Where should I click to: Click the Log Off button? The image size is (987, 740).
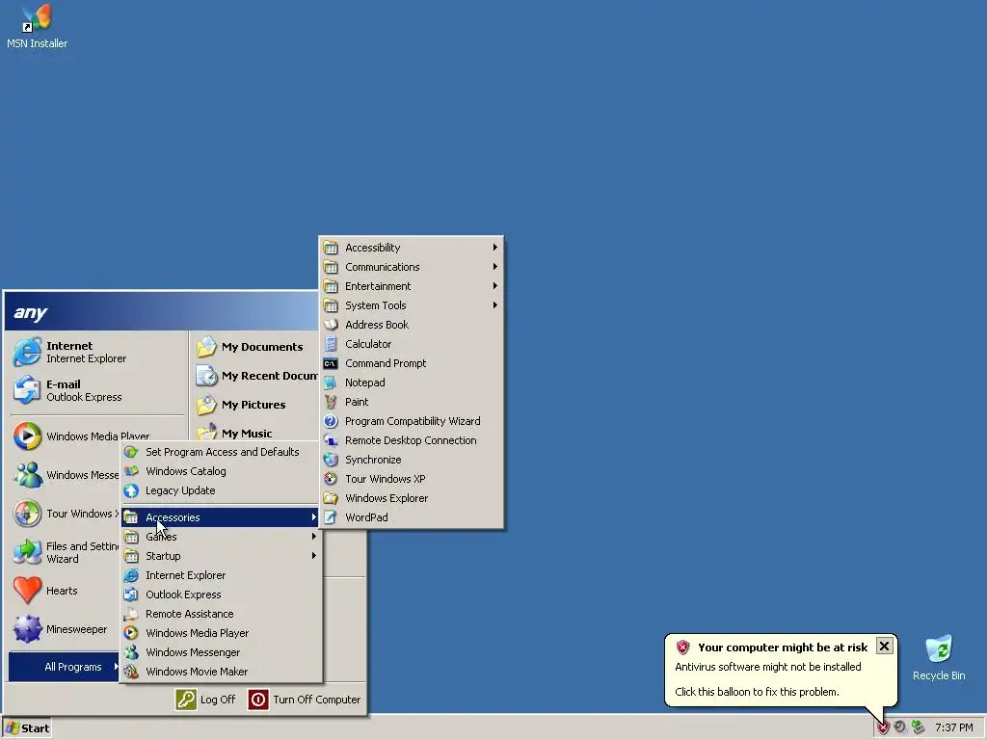(x=206, y=700)
